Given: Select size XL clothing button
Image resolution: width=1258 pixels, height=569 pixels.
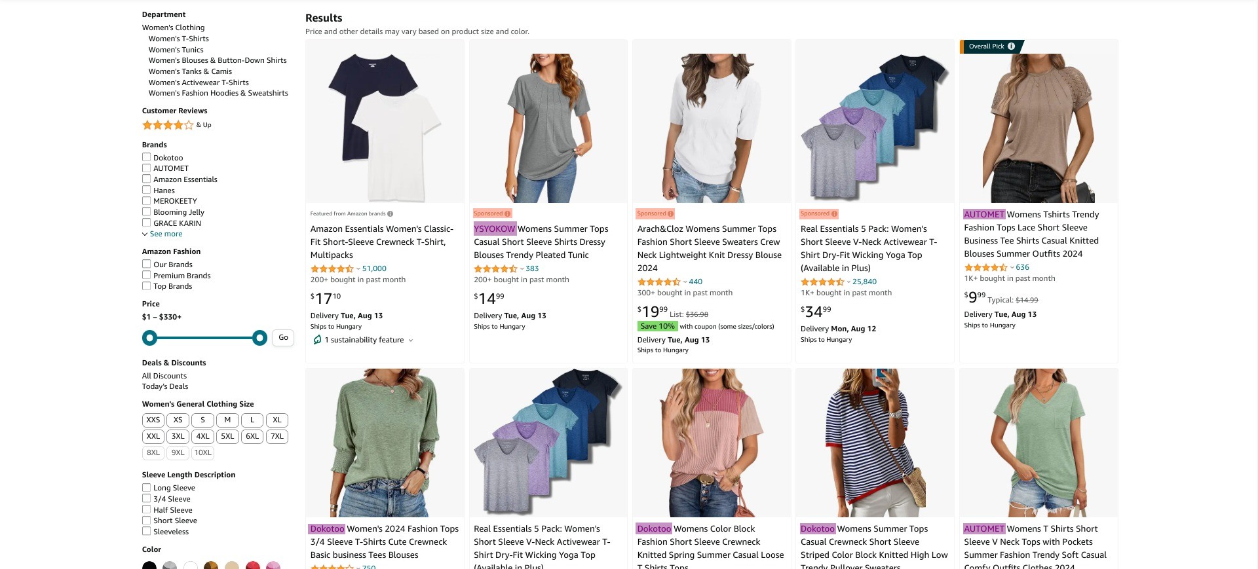Looking at the screenshot, I should click(x=277, y=420).
